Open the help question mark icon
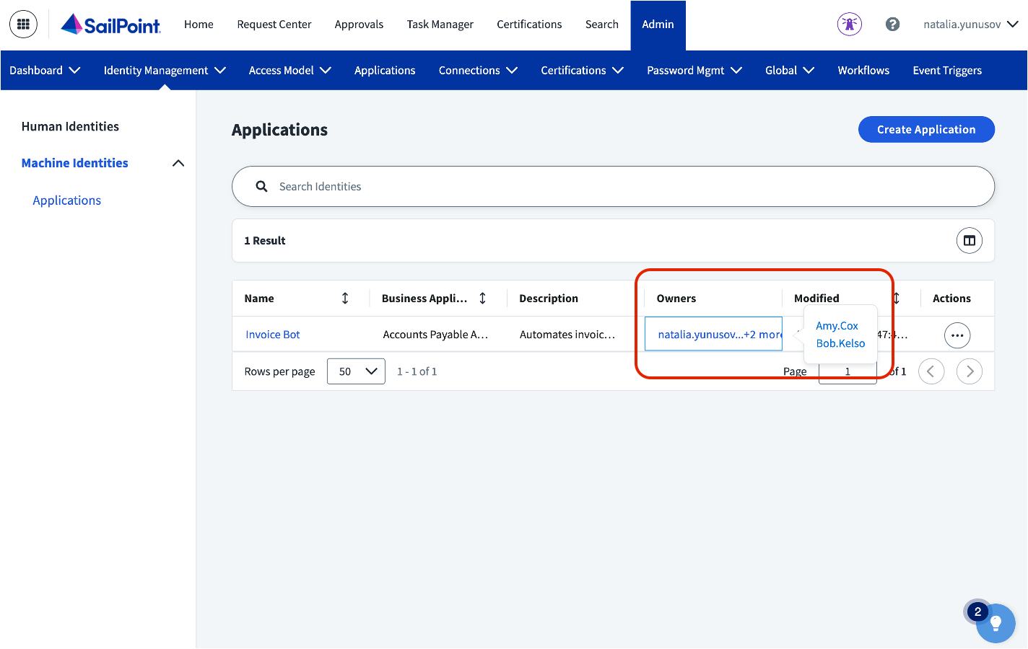Image resolution: width=1028 pixels, height=649 pixels. (893, 25)
